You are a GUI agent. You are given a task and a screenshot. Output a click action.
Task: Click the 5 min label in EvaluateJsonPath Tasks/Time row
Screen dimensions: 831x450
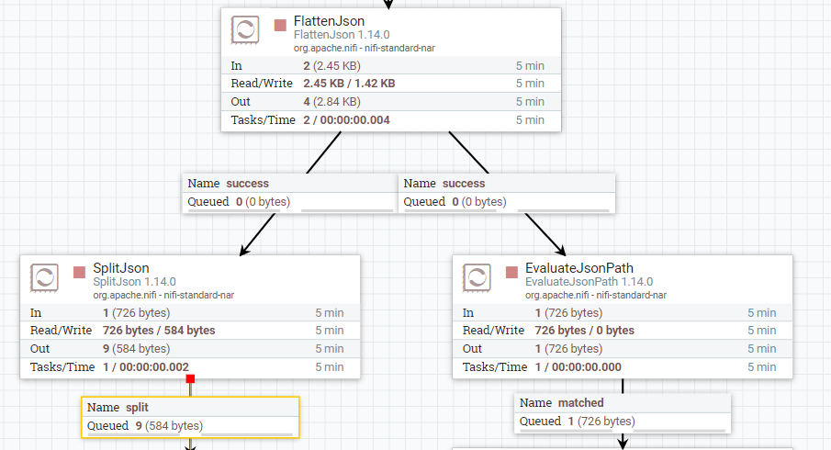click(x=762, y=367)
